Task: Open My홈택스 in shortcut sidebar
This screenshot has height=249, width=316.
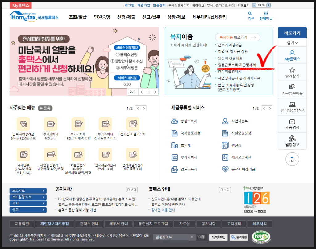Action: coord(292,53)
